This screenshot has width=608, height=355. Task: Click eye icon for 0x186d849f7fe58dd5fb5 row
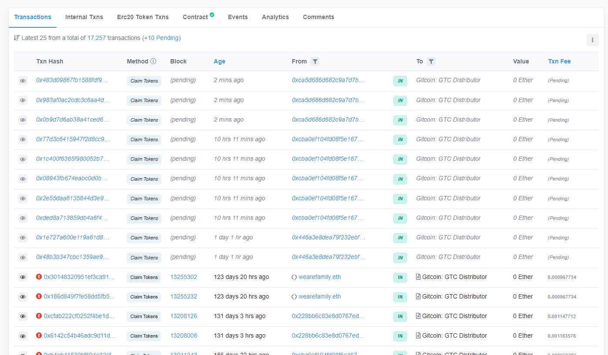[x=23, y=297]
